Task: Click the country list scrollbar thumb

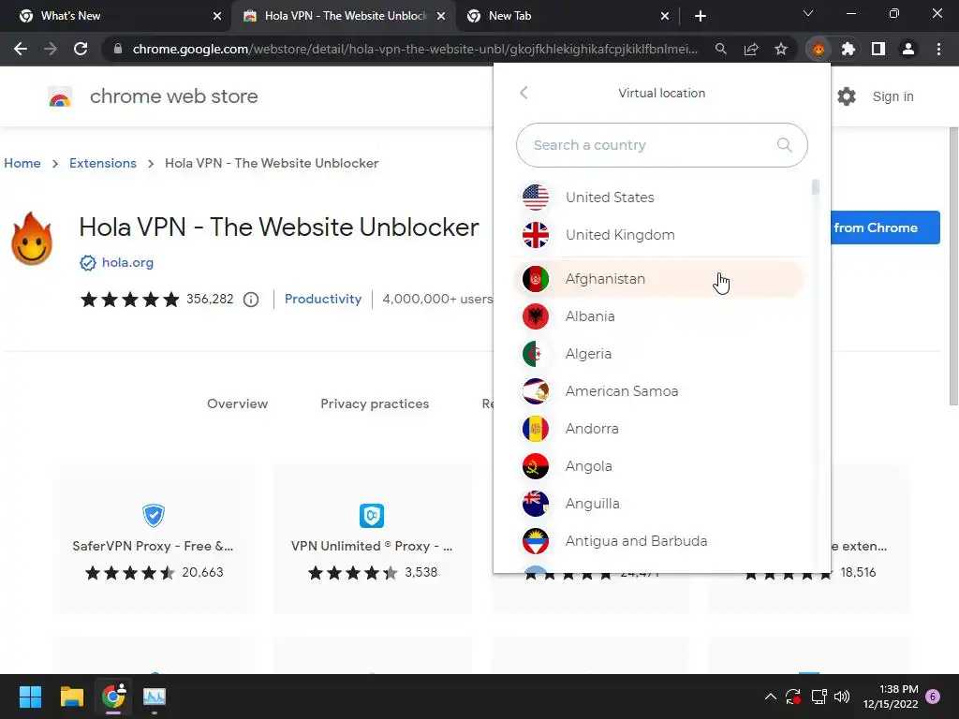Action: click(x=816, y=187)
